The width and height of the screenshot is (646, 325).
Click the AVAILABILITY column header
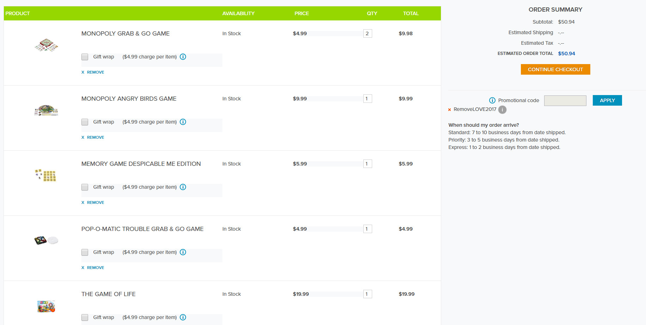[238, 13]
